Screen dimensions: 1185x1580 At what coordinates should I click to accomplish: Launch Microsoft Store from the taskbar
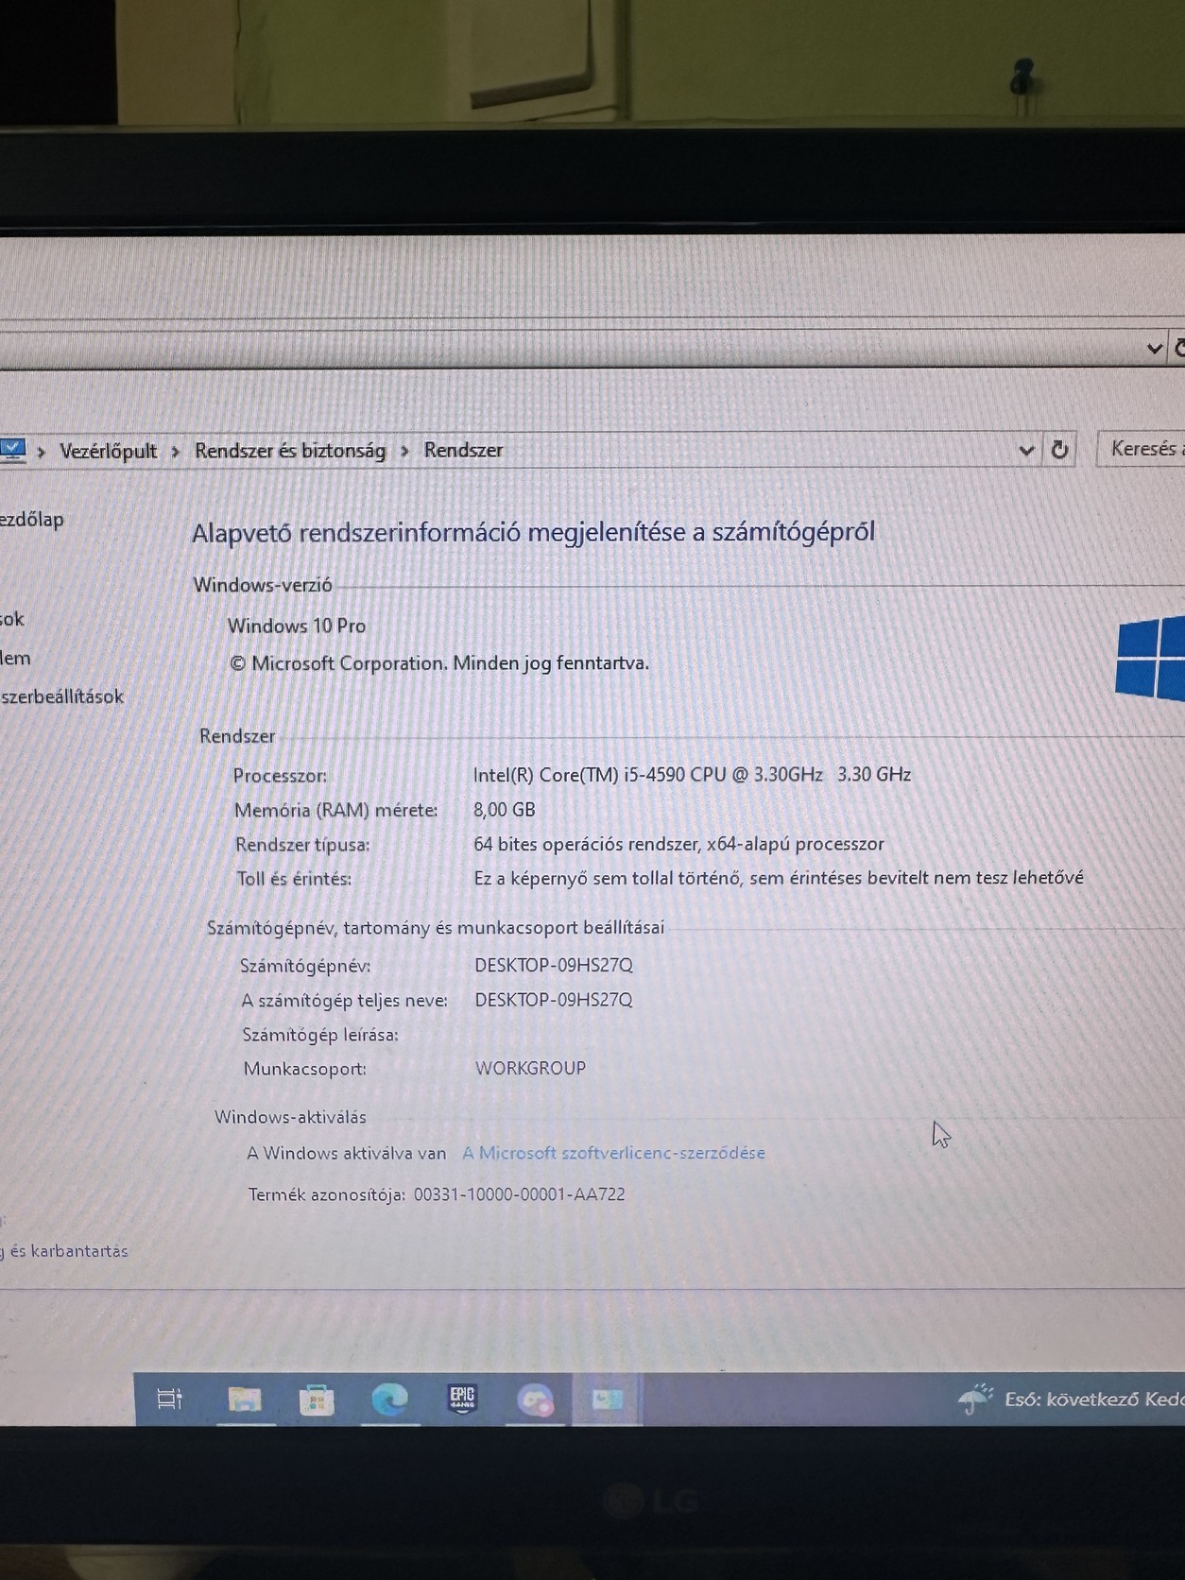click(x=317, y=1400)
